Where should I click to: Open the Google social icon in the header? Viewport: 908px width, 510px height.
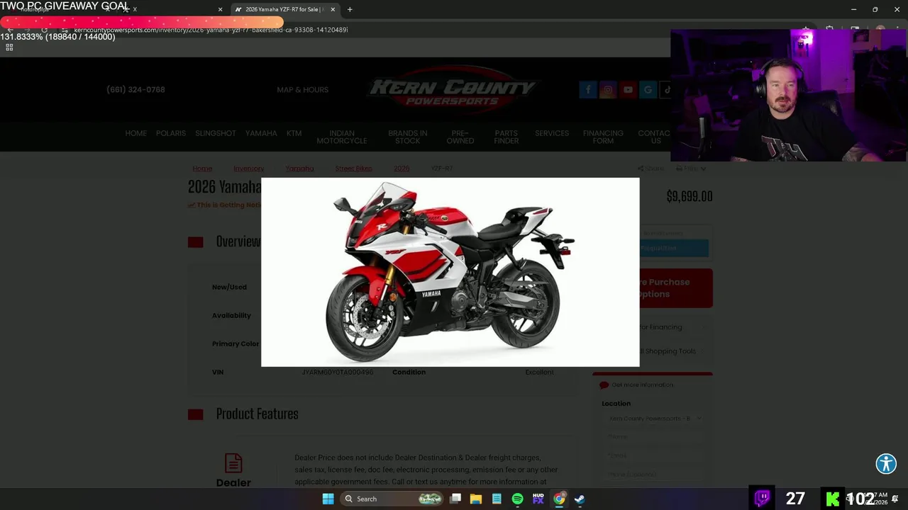(x=648, y=90)
